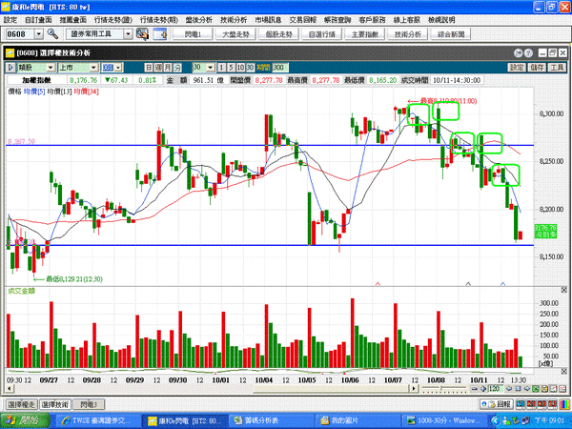Click the square grid icon between the arrow icons
This screenshot has width=572, height=429.
518,389
